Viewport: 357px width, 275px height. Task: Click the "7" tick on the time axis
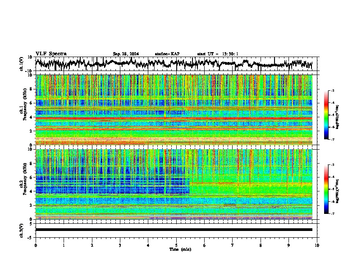233,245
